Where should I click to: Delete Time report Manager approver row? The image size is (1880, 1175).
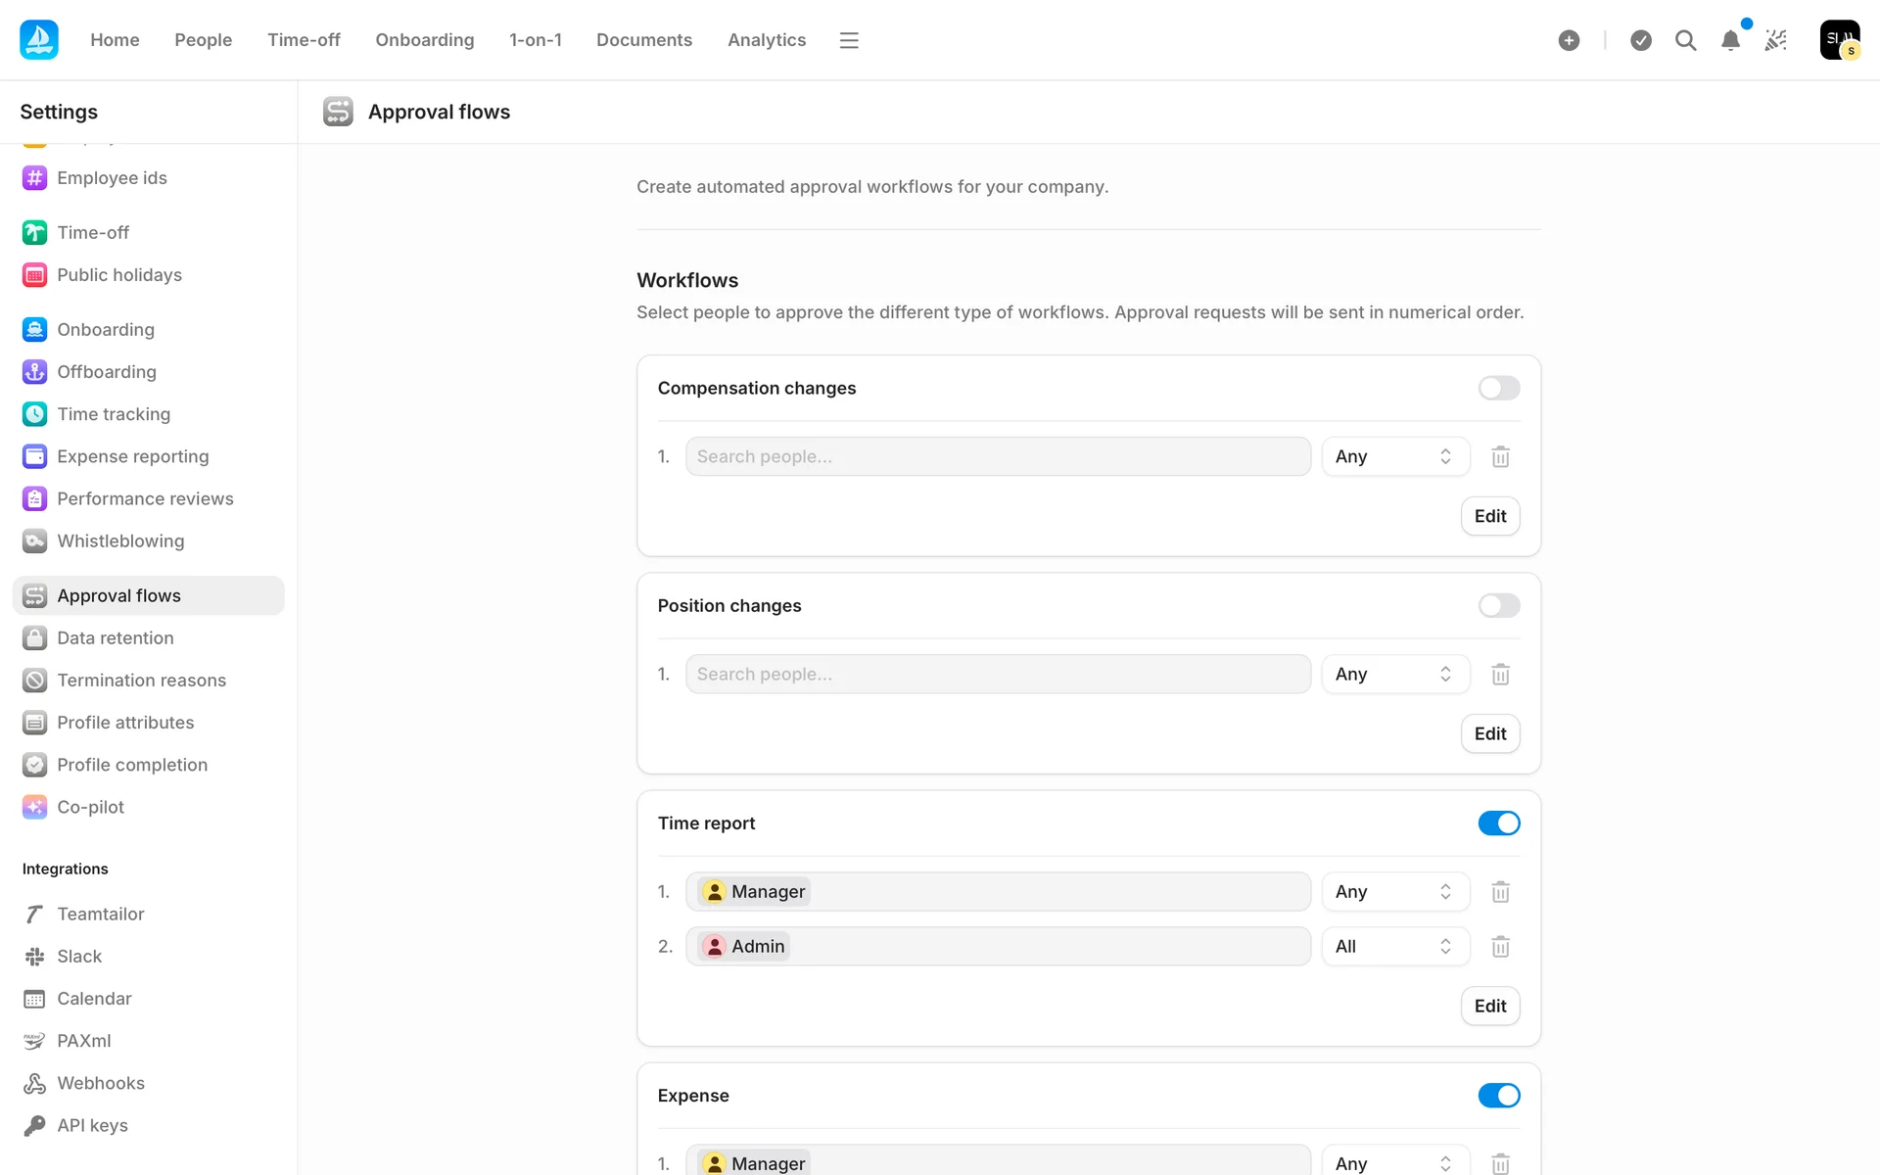click(1500, 892)
